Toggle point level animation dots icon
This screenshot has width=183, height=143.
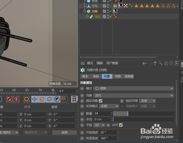(64, 99)
